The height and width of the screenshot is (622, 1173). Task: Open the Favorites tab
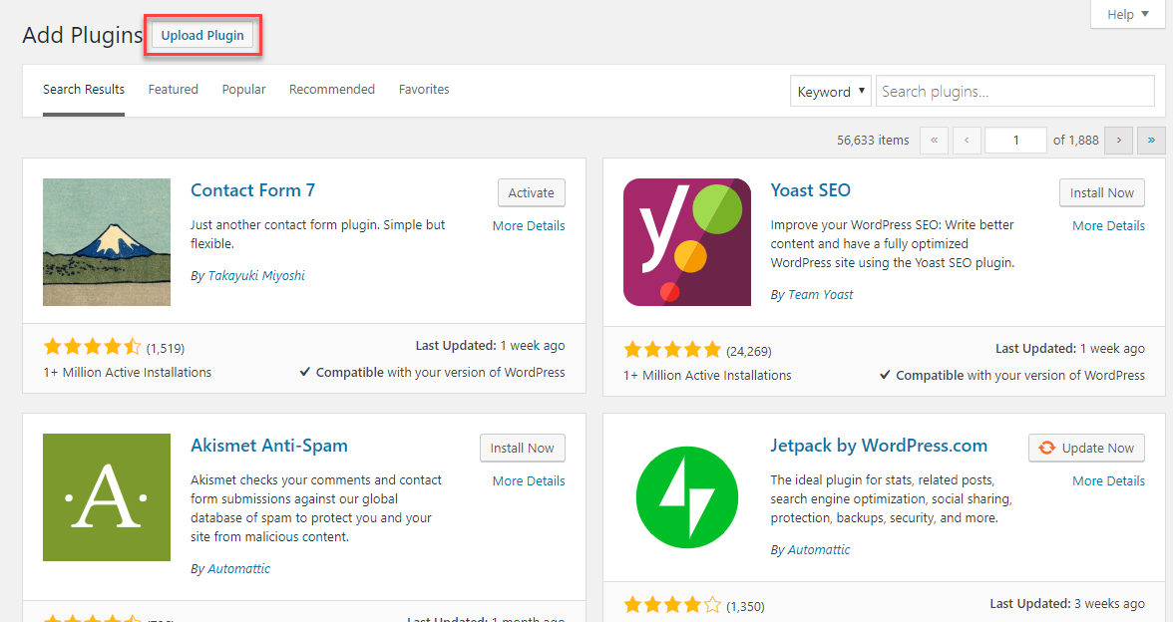tap(424, 90)
